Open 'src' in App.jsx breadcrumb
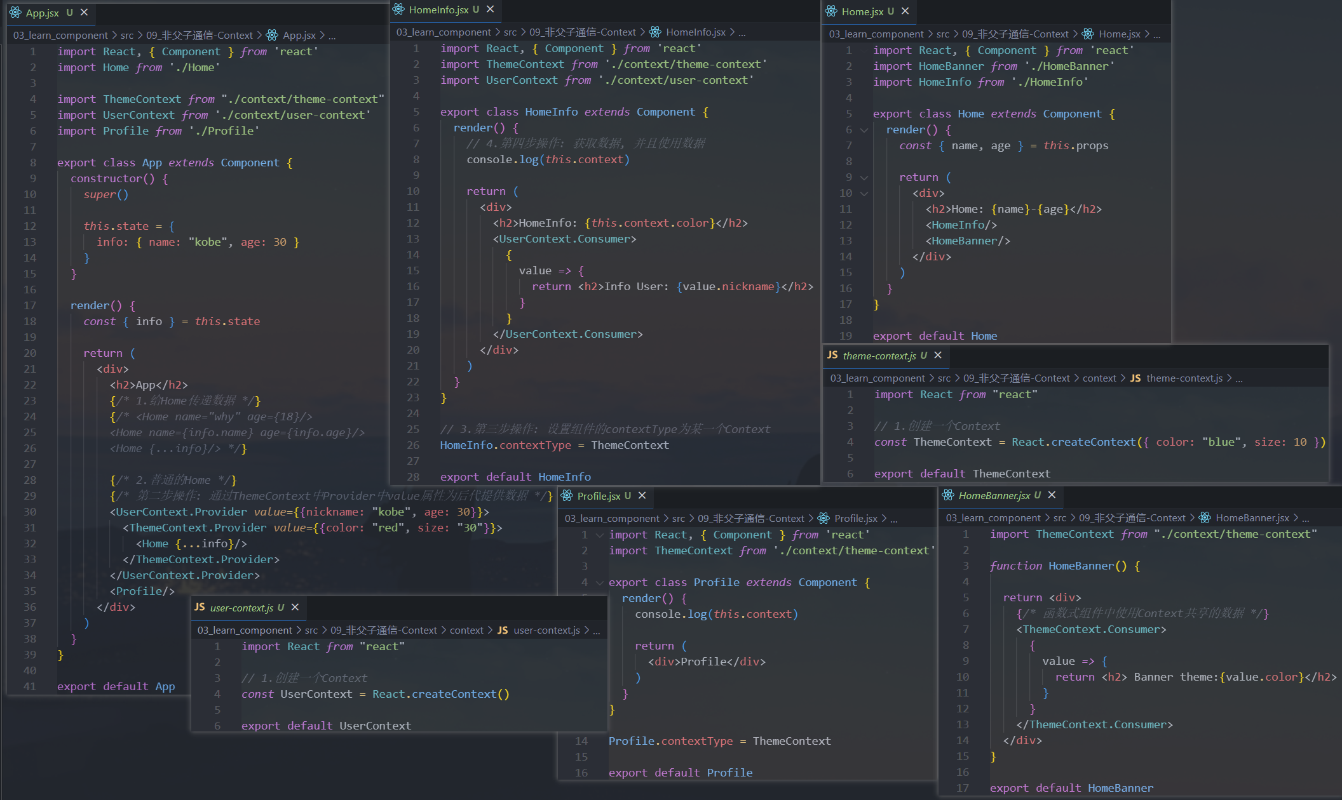The height and width of the screenshot is (800, 1342). click(x=127, y=35)
